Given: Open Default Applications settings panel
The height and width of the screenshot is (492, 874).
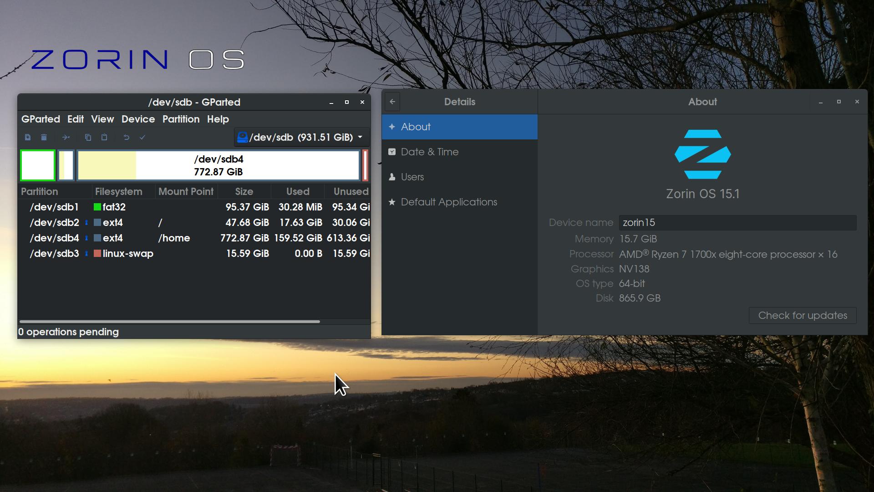Looking at the screenshot, I should pyautogui.click(x=448, y=202).
